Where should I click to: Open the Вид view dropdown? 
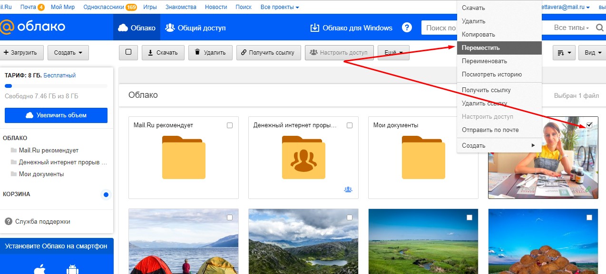[x=592, y=53]
